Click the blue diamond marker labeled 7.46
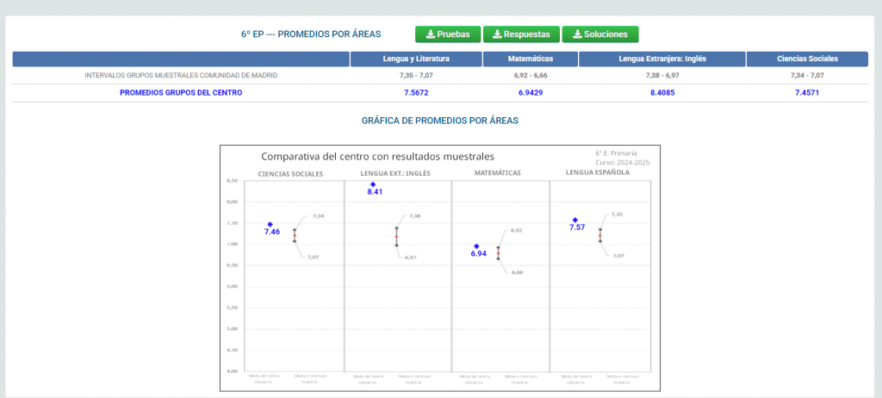882x398 pixels. 270,224
